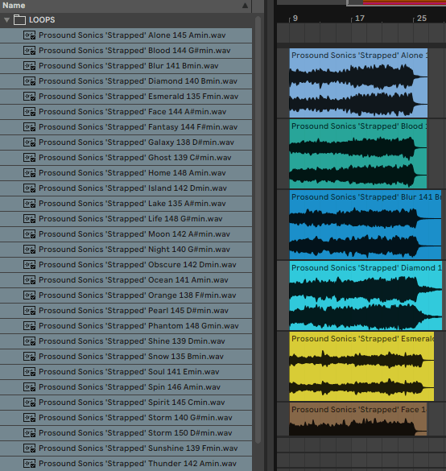
Task: Select file 'Strapped' Spirit 145 Cmin.wav
Action: coord(126,403)
